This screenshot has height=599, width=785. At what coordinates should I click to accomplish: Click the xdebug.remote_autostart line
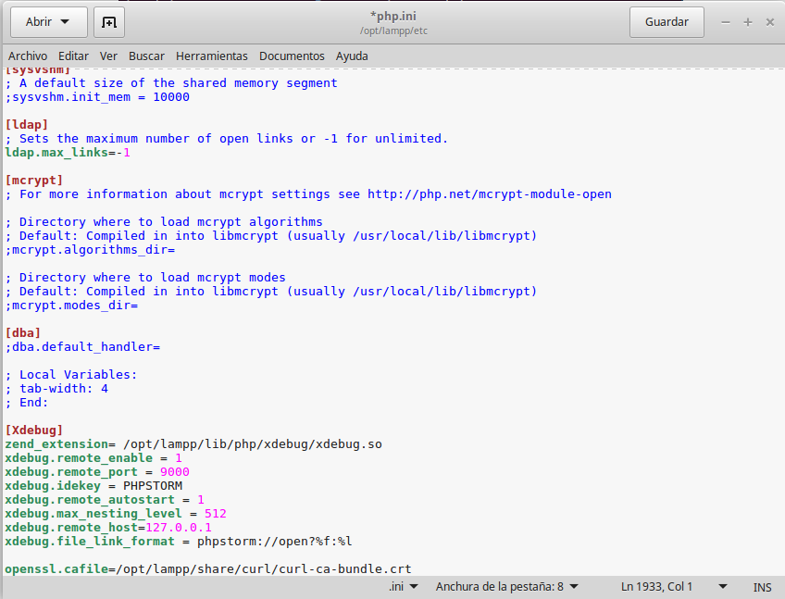coord(105,500)
